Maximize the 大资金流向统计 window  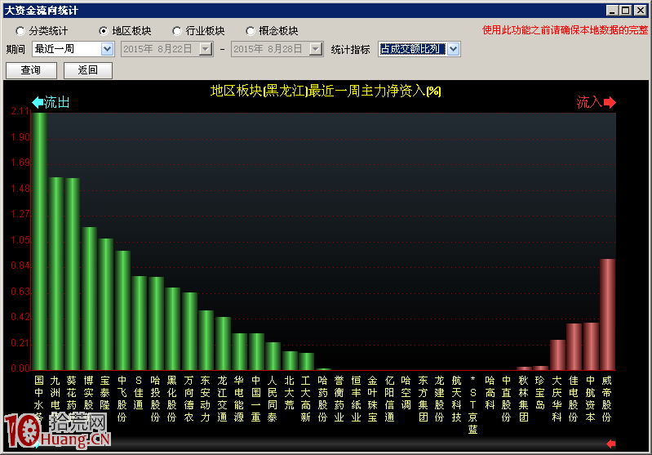coord(625,11)
